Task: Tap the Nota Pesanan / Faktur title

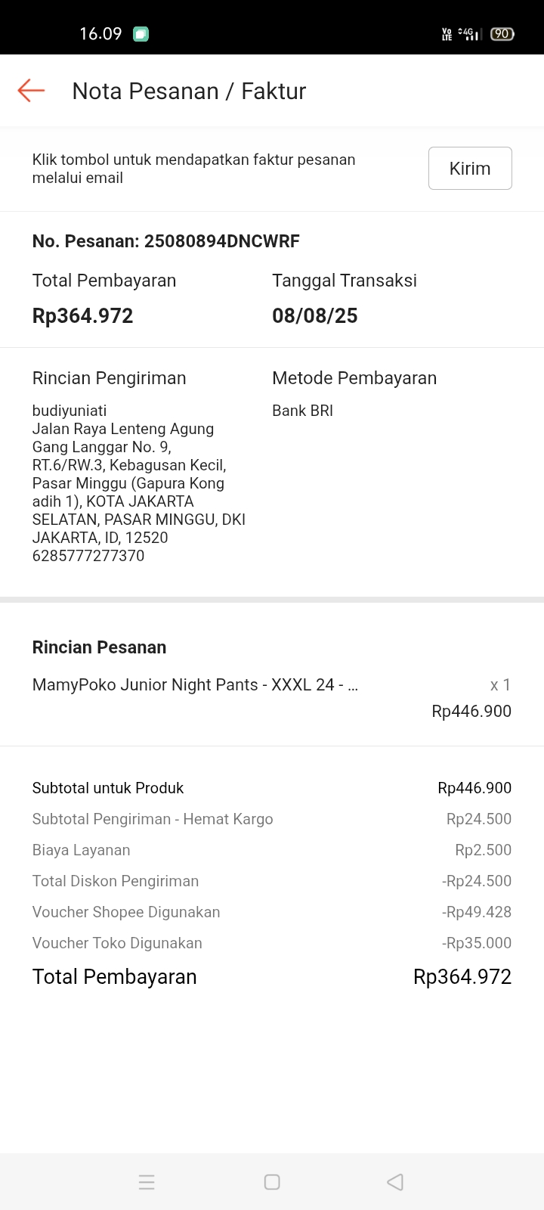Action: (x=189, y=91)
